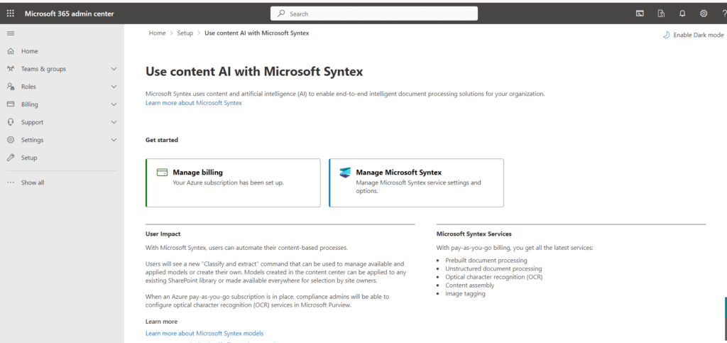Expand the Support menu chevron
The width and height of the screenshot is (727, 343).
point(114,122)
